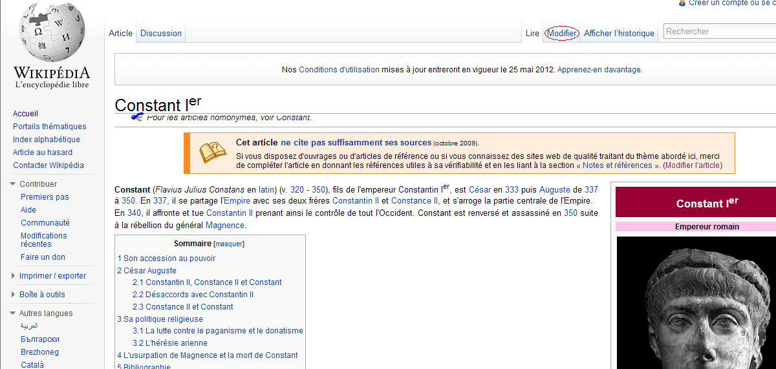Jump to '4 L'usurpation de Magnence' section

click(208, 355)
